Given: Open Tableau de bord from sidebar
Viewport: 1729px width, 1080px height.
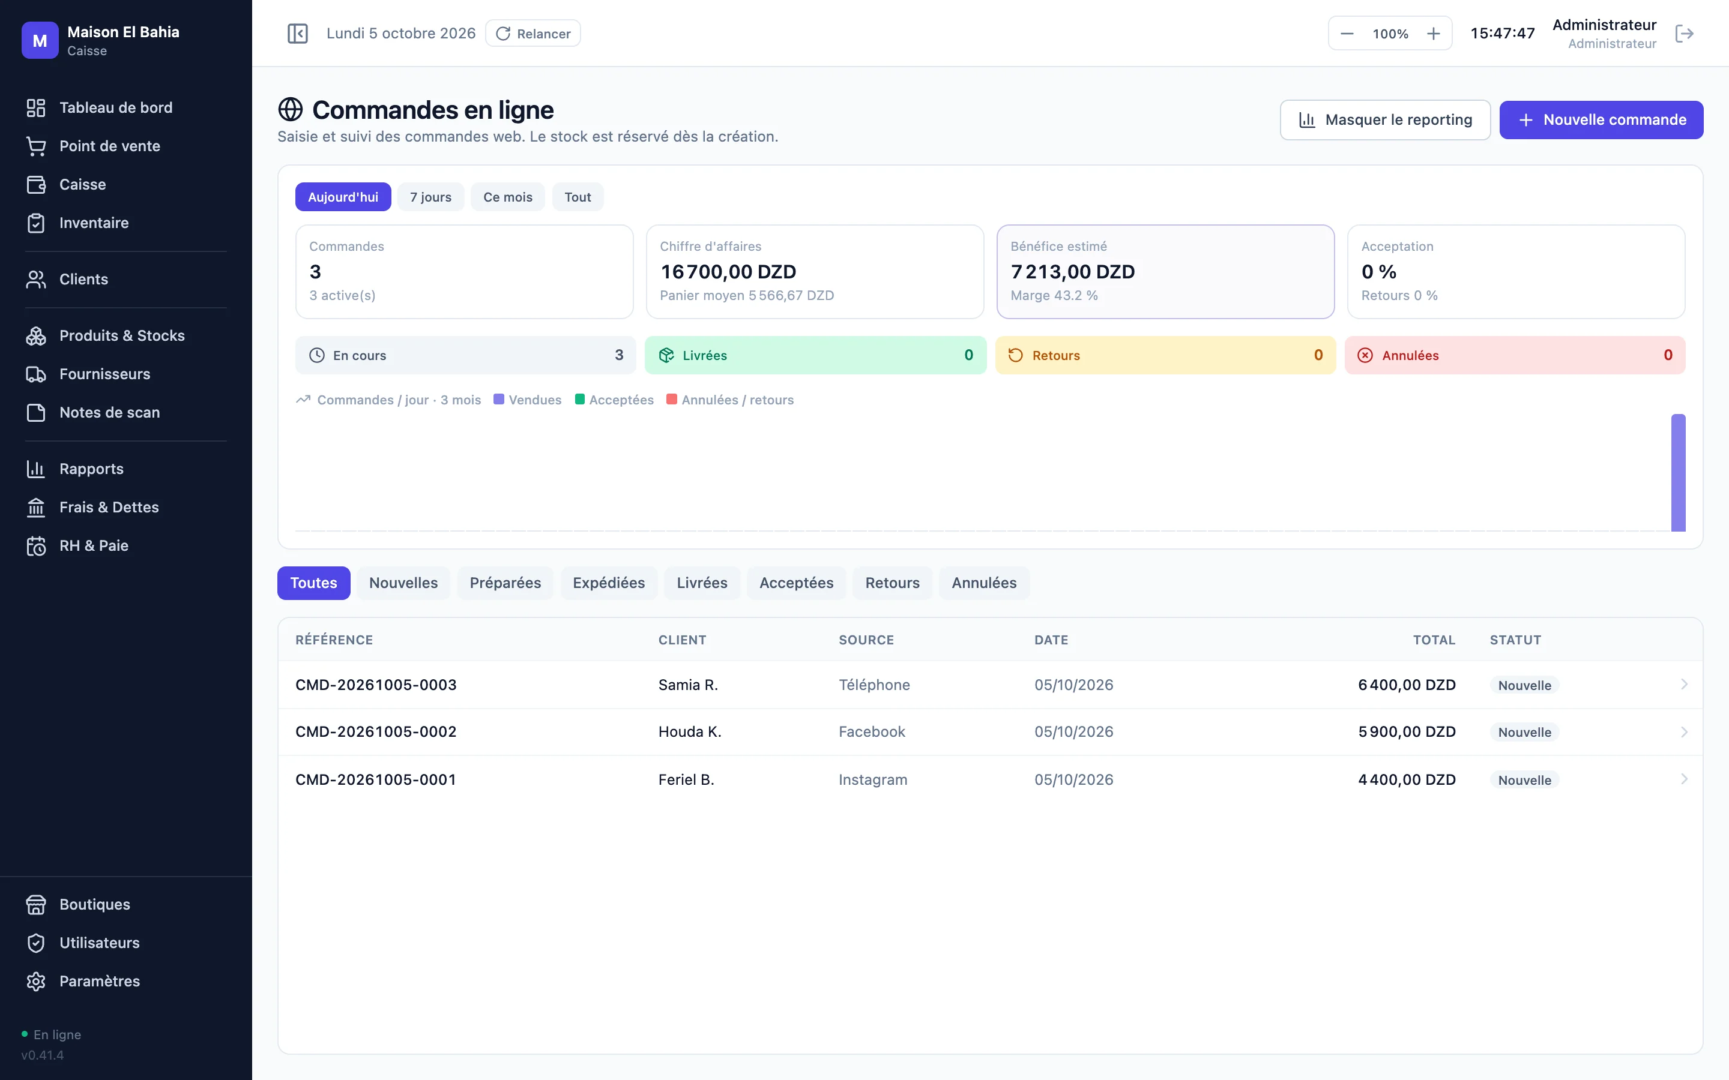Looking at the screenshot, I should 116,107.
